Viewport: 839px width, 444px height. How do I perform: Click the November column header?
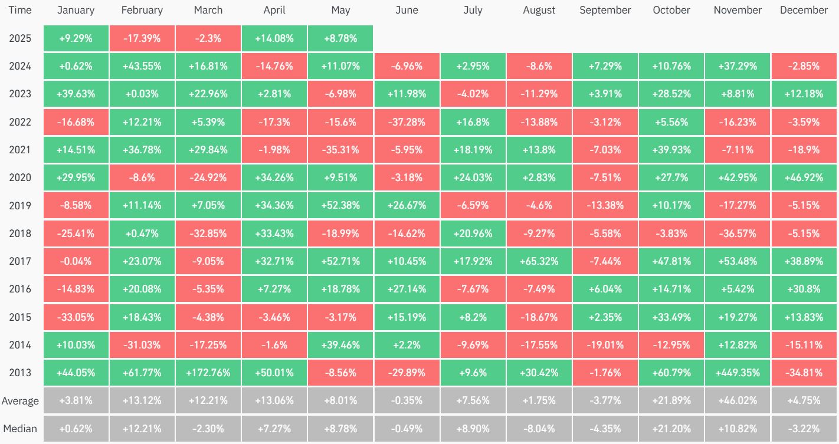pyautogui.click(x=738, y=10)
